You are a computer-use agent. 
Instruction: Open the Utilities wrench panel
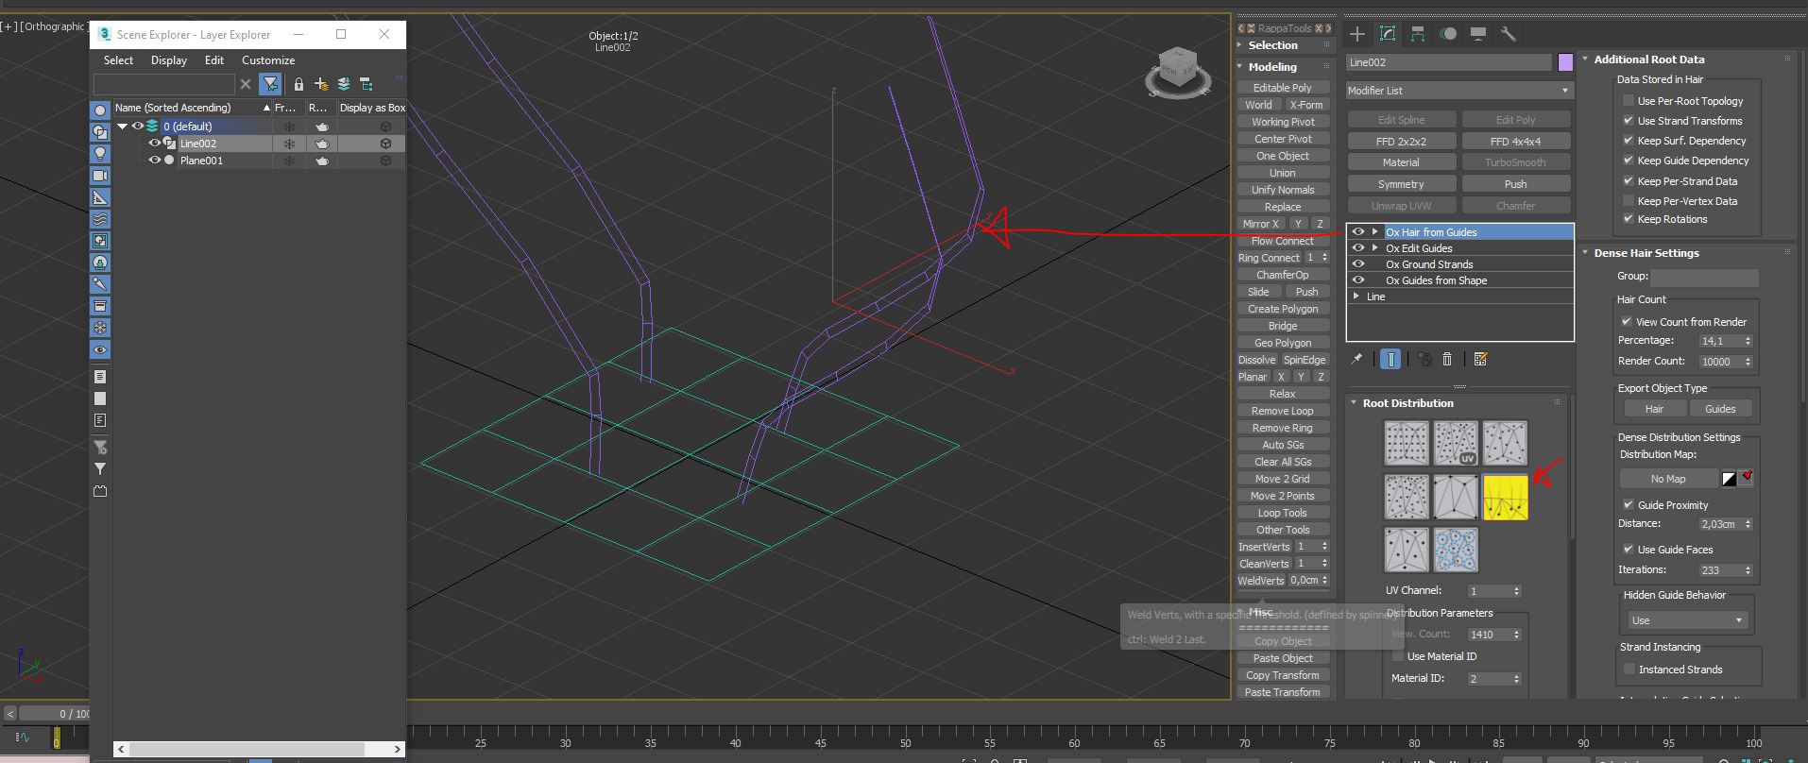click(1509, 34)
